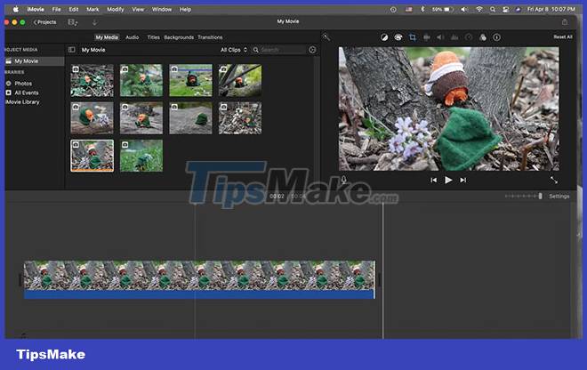Go back to Projects
587x370 pixels.
click(x=45, y=22)
